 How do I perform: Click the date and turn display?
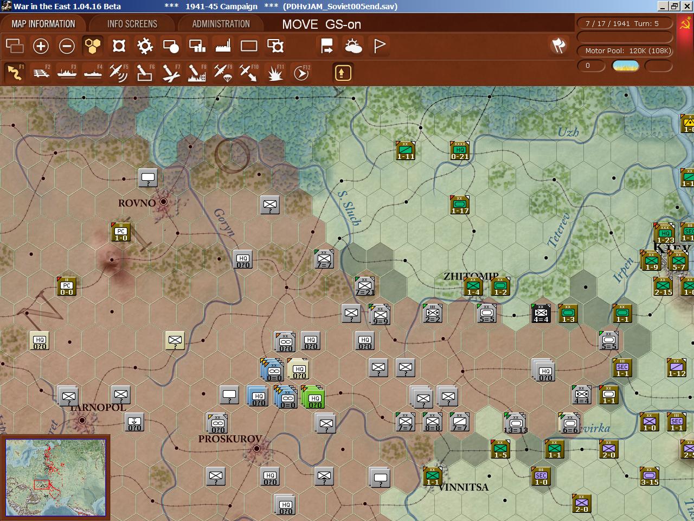pos(625,23)
